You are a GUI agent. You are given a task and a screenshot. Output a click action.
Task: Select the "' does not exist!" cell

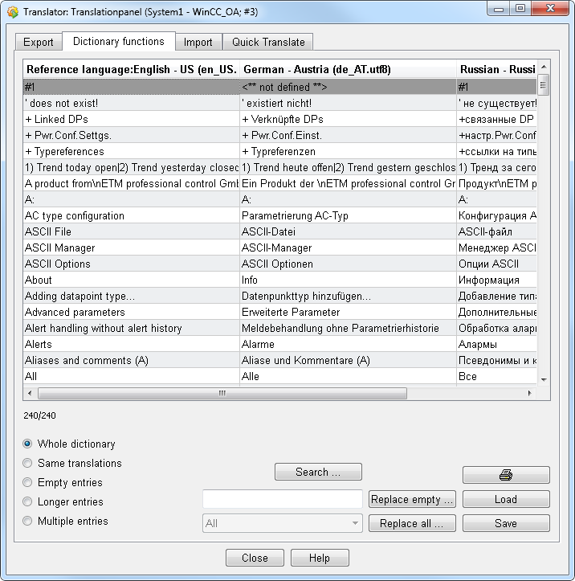pyautogui.click(x=132, y=103)
